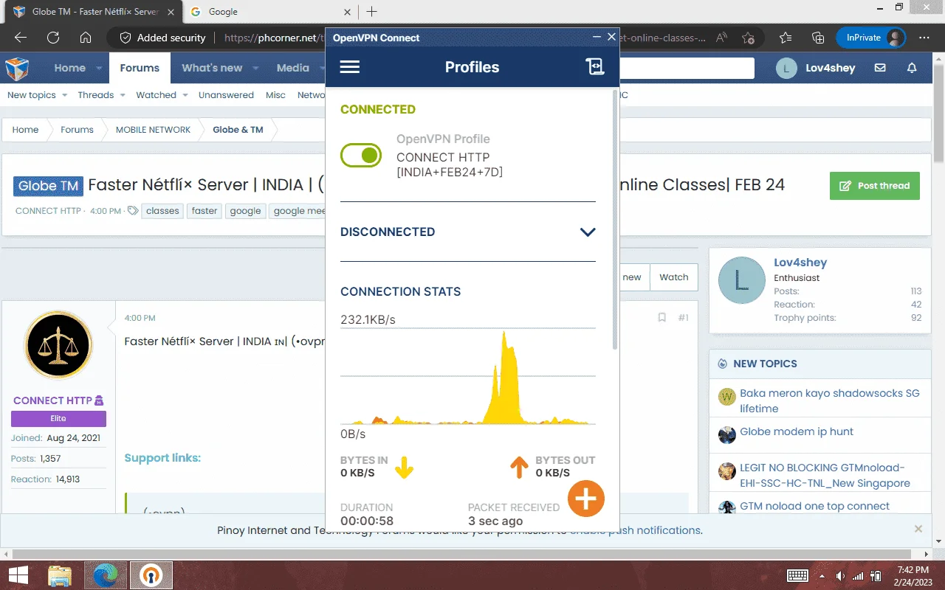Expand the Threads dropdown arrow
Viewport: 945px width, 590px height.
pos(123,95)
